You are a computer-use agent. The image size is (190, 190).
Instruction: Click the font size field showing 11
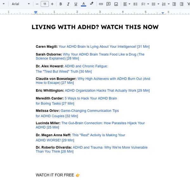pos(45,4)
